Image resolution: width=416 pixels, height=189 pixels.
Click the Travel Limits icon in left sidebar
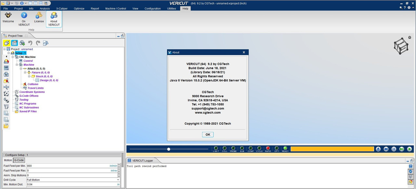point(6,87)
